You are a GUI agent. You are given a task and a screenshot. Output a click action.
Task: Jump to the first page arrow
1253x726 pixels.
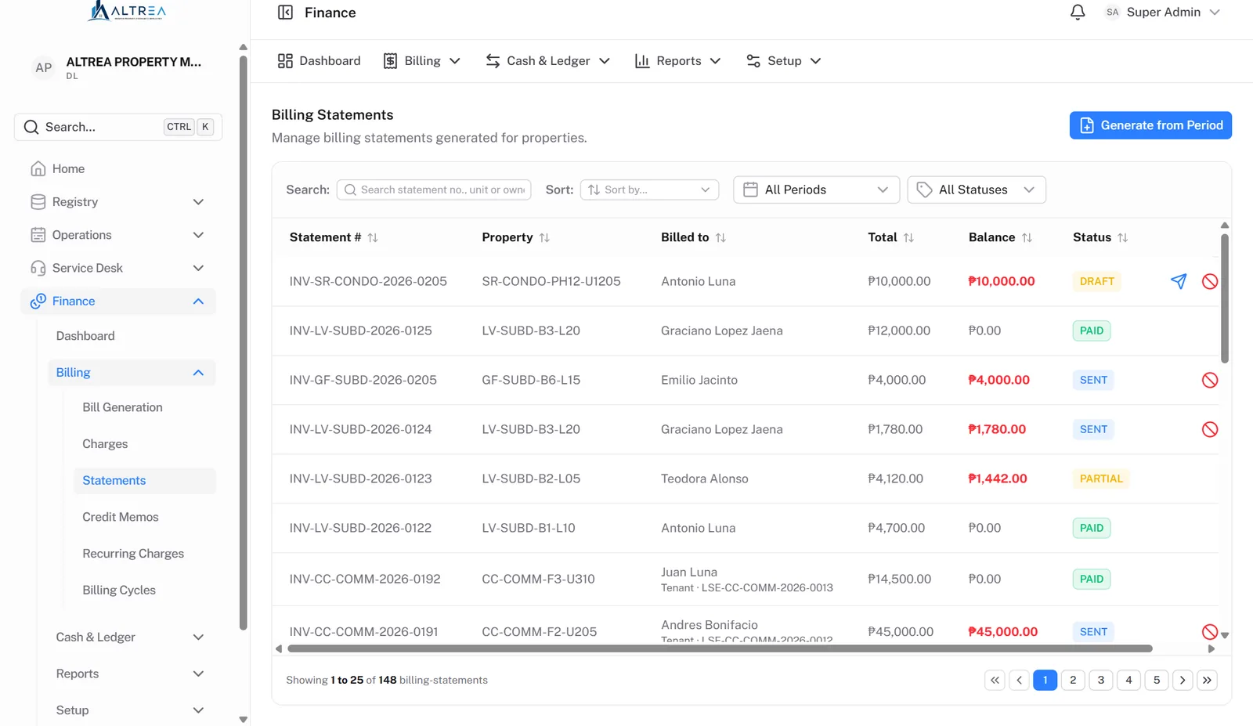(995, 680)
